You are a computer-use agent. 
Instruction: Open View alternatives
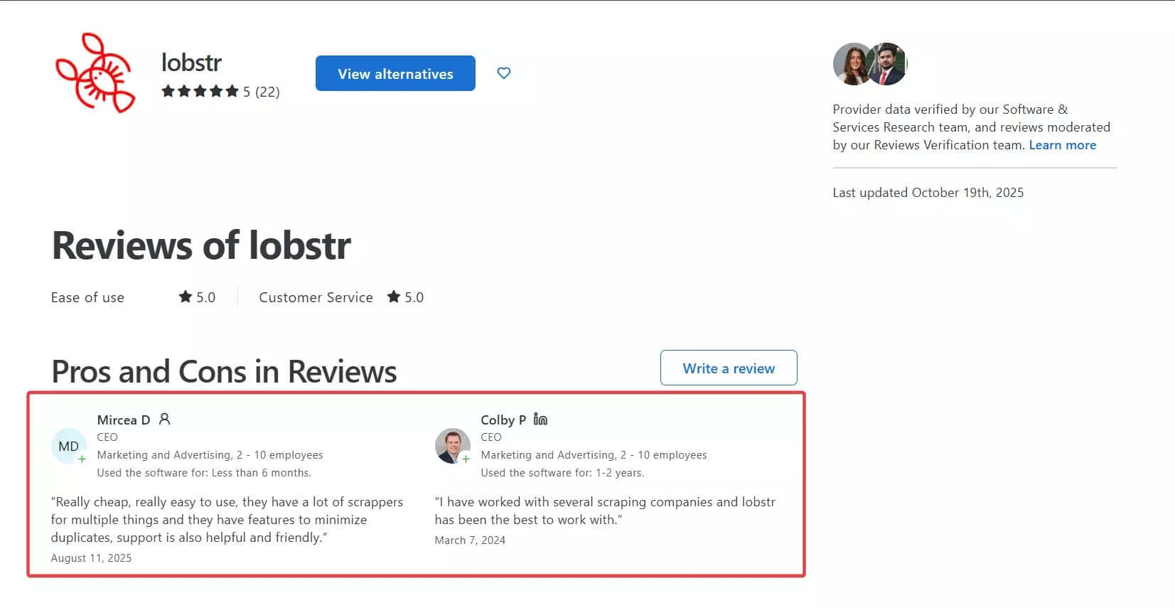(395, 73)
